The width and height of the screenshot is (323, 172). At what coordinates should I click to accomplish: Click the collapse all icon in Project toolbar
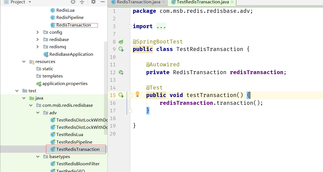tap(82, 2)
